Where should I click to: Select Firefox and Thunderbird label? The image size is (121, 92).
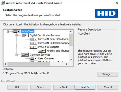pyautogui.click(x=58, y=51)
